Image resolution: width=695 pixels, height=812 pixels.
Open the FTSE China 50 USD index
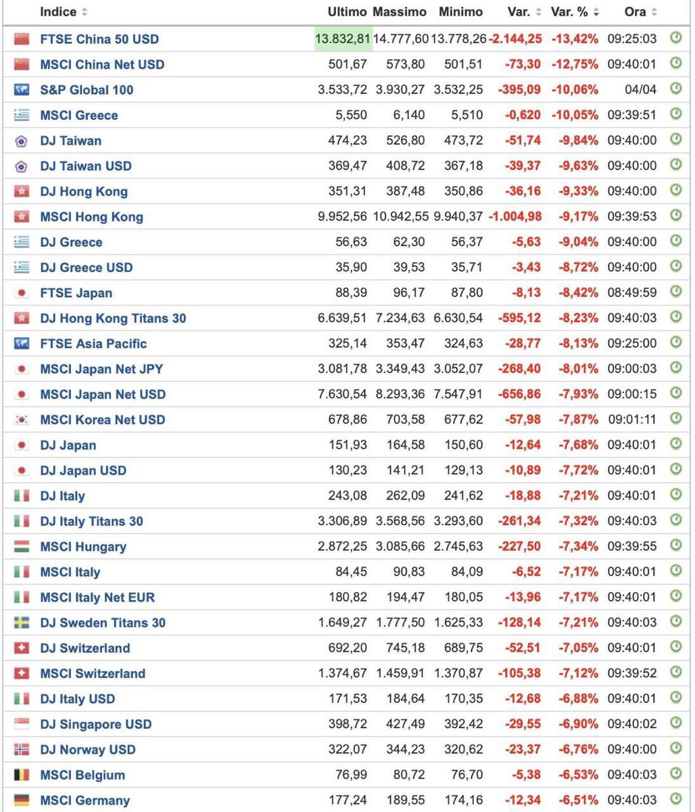click(x=99, y=39)
